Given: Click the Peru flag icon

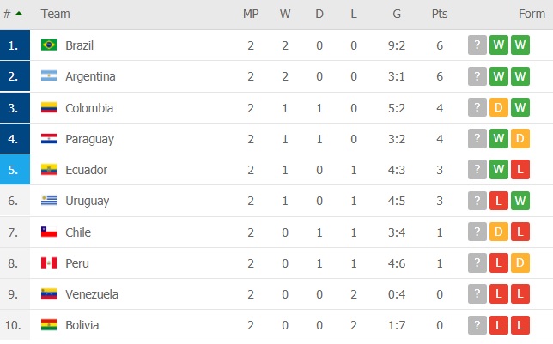Looking at the screenshot, I should [49, 263].
